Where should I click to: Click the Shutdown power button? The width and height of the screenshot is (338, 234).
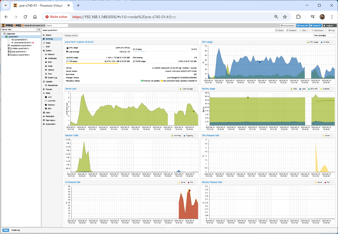tap(292, 30)
